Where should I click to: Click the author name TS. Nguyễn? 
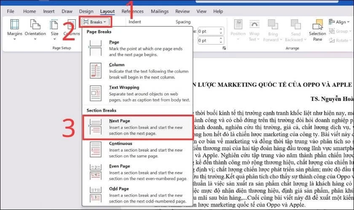(326, 99)
